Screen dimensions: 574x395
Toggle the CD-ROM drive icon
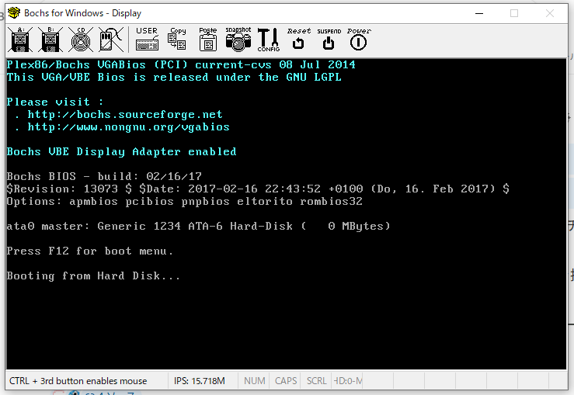[x=81, y=40]
